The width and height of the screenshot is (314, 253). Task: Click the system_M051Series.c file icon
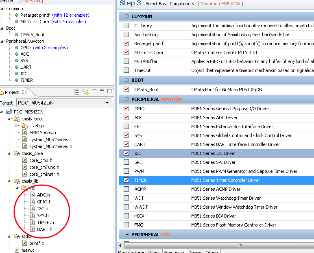25,140
